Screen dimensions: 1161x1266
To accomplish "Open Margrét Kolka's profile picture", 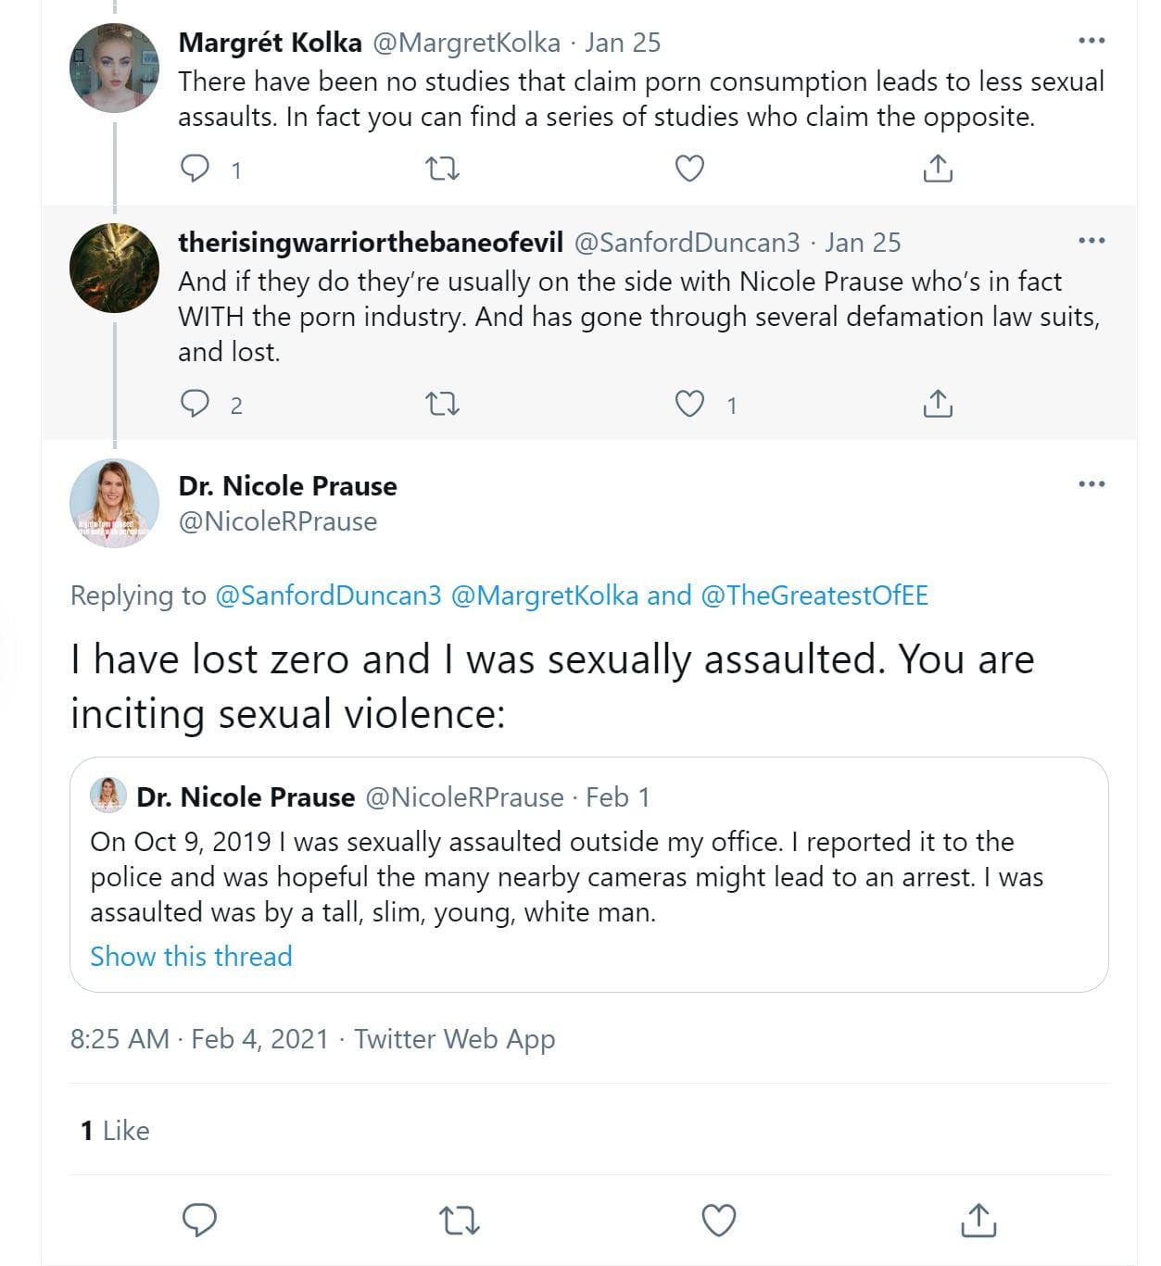I will [x=114, y=69].
